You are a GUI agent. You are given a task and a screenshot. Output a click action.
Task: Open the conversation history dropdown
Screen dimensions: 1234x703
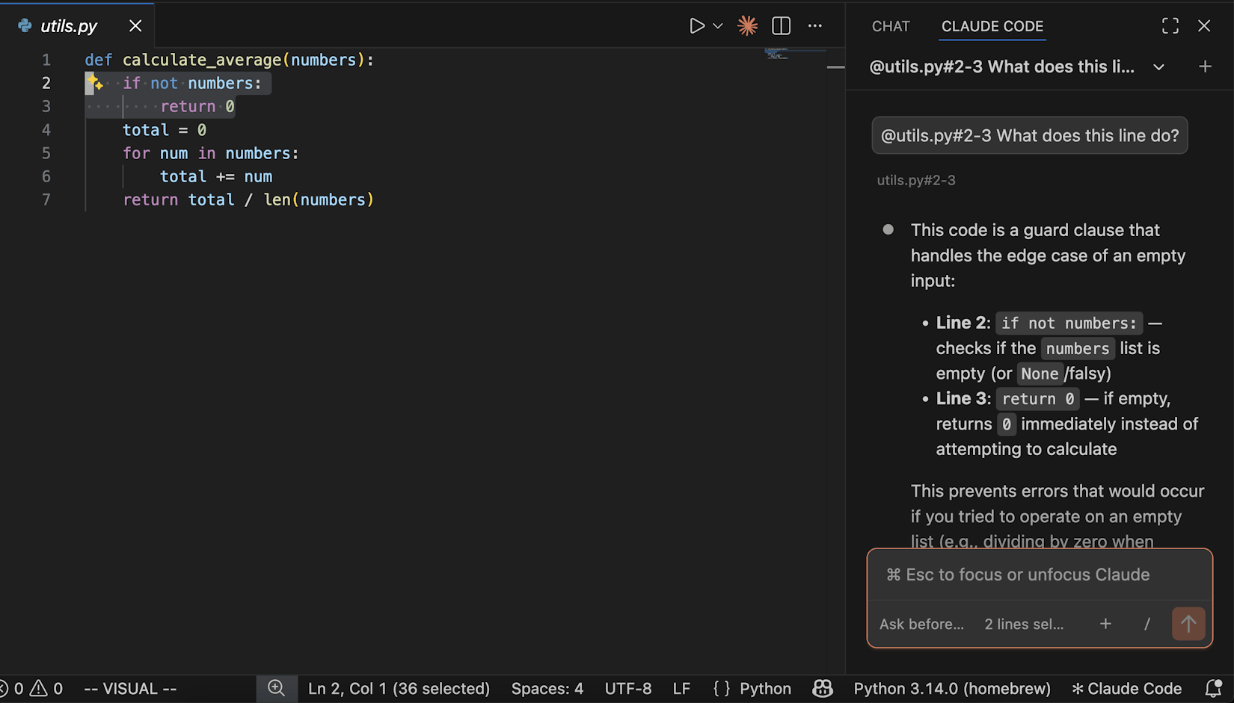[x=1158, y=66]
